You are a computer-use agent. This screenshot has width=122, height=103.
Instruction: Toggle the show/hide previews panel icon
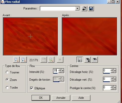coord(80,60)
